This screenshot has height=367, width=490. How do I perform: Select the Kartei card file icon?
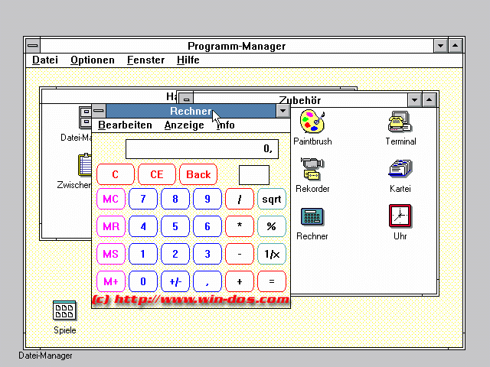400,169
